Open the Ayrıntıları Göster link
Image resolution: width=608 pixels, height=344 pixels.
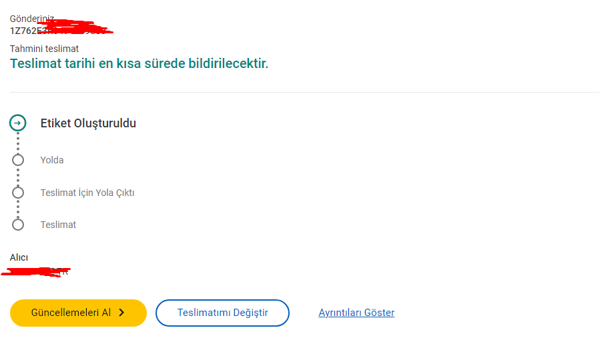tap(356, 313)
